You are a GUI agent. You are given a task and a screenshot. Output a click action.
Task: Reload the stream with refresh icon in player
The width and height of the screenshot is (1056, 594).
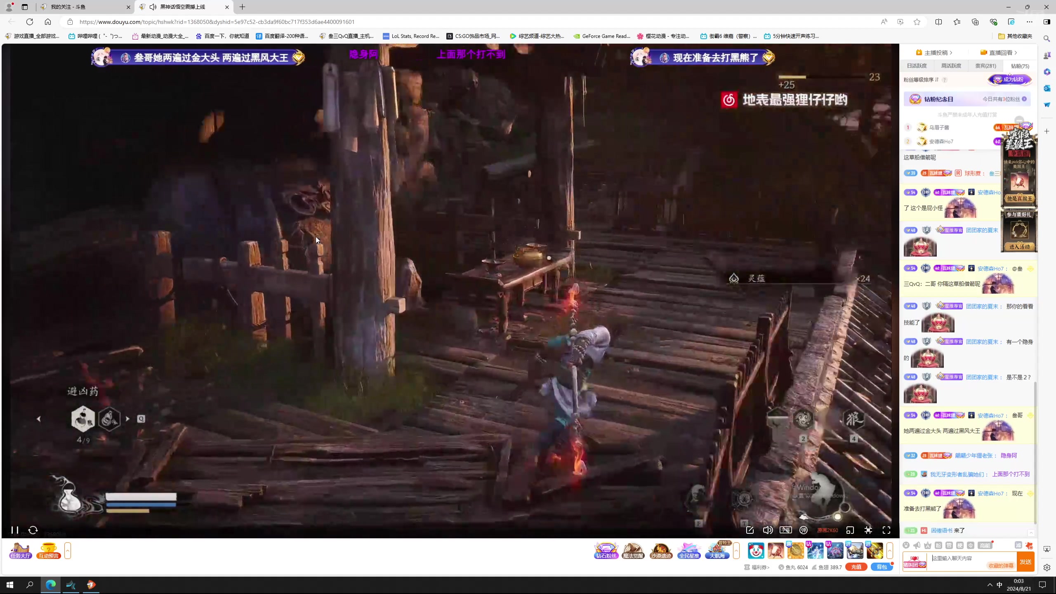coord(33,530)
